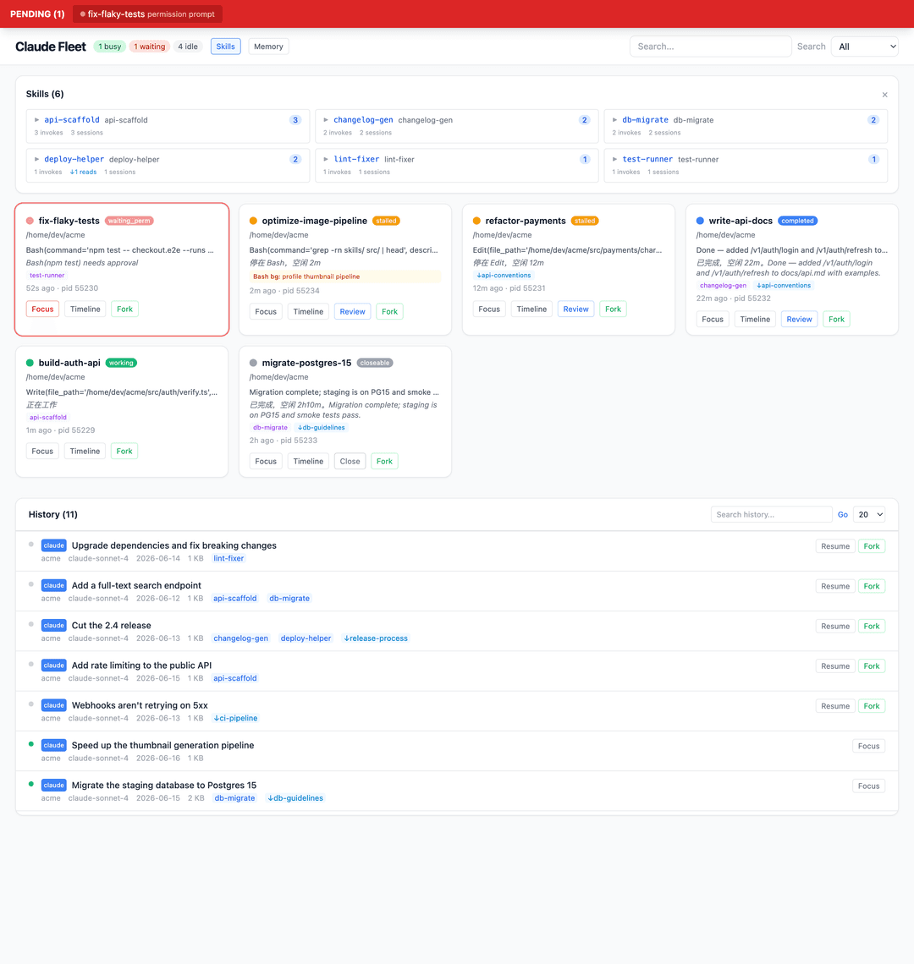Viewport: 914px width, 964px height.
Task: Open the Add a full-text search endpoint title
Action: [136, 585]
